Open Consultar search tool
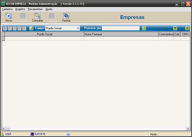This screenshot has width=192, height=137. pyautogui.click(x=37, y=16)
